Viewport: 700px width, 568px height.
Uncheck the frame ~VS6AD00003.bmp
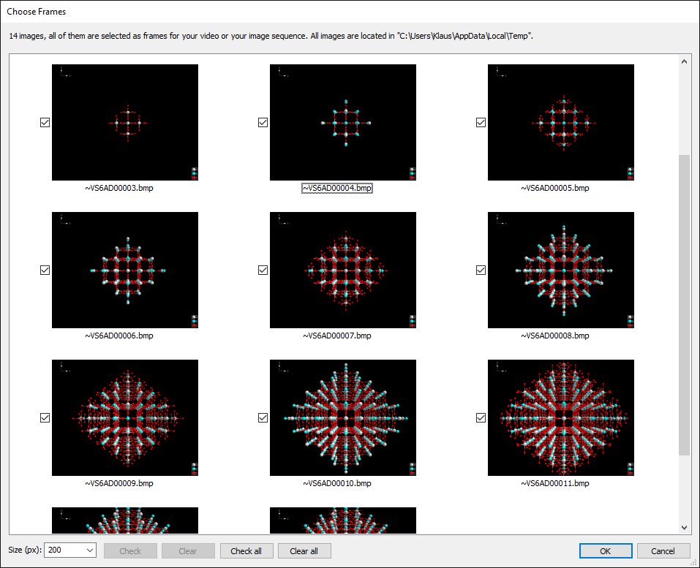(45, 122)
